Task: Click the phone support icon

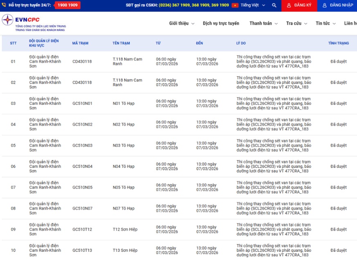Action: [x=4, y=5]
